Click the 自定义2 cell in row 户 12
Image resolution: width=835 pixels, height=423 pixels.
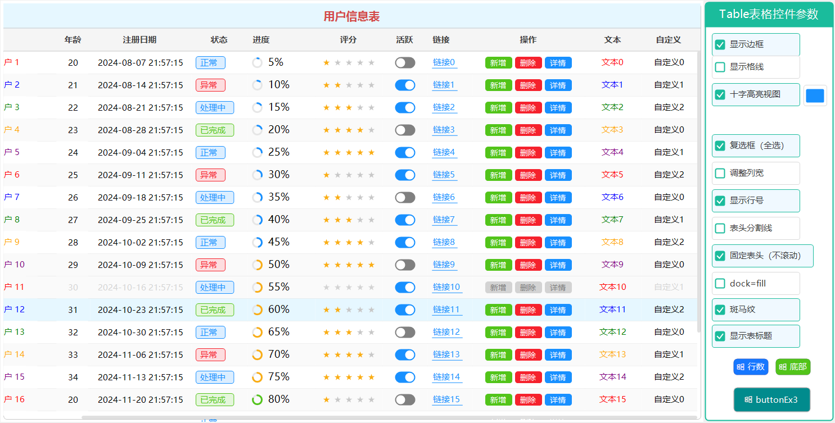pos(669,310)
